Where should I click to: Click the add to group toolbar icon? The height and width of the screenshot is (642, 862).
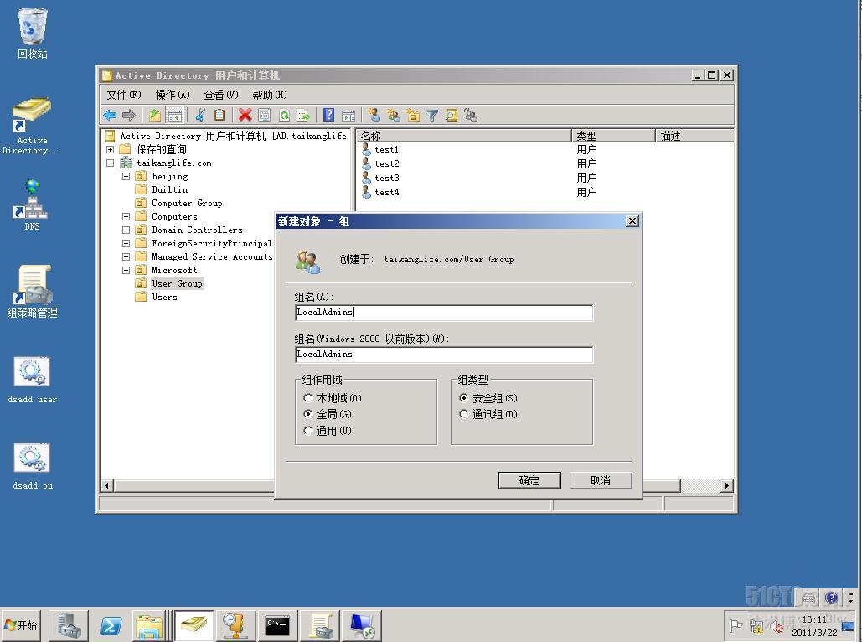pyautogui.click(x=471, y=115)
